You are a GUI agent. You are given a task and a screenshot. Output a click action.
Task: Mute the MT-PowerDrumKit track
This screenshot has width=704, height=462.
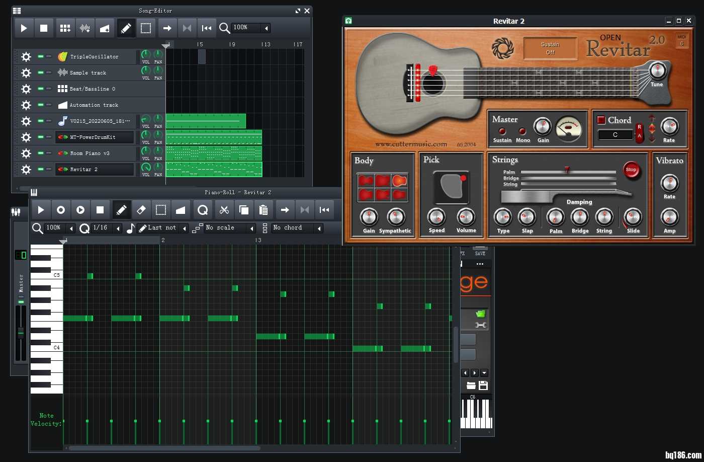(41, 137)
